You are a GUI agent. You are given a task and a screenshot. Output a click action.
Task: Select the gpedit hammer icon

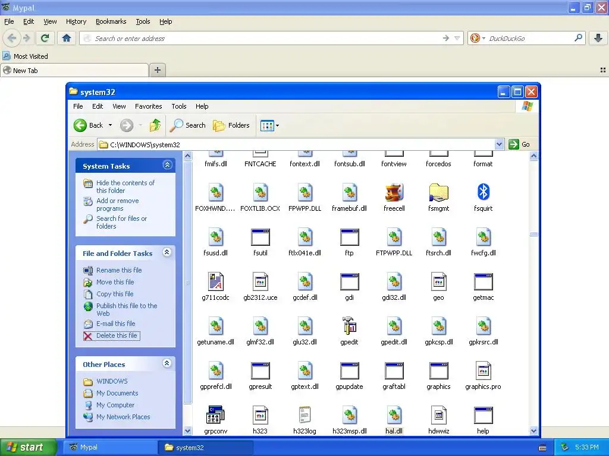click(349, 326)
